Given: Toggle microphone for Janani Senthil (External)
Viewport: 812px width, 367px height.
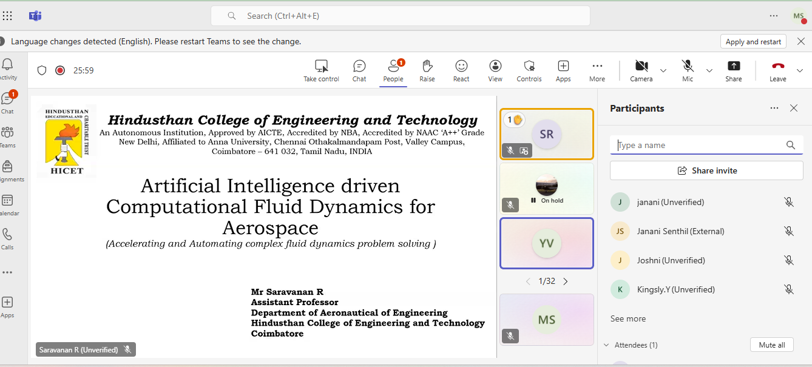Looking at the screenshot, I should (788, 231).
